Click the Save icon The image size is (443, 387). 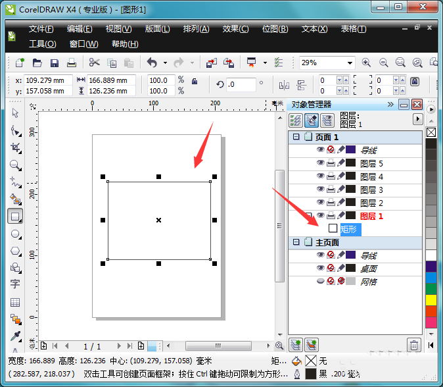(x=55, y=63)
